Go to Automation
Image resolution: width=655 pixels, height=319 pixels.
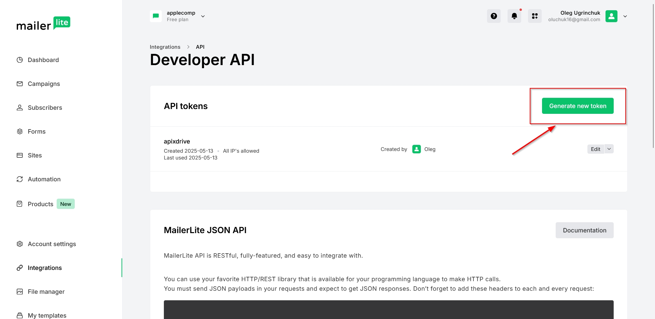point(44,179)
